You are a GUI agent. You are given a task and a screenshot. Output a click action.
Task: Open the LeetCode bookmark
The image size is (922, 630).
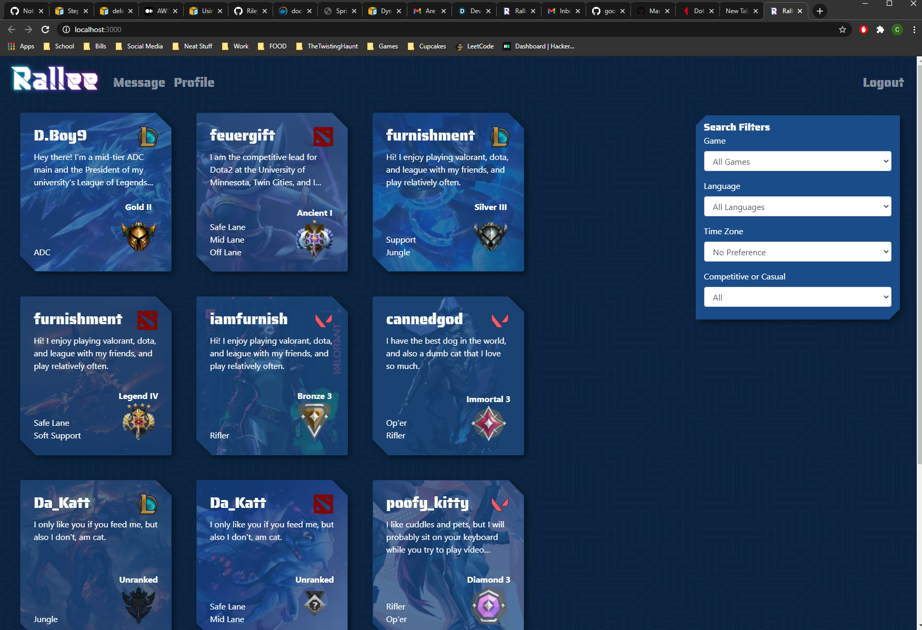475,46
